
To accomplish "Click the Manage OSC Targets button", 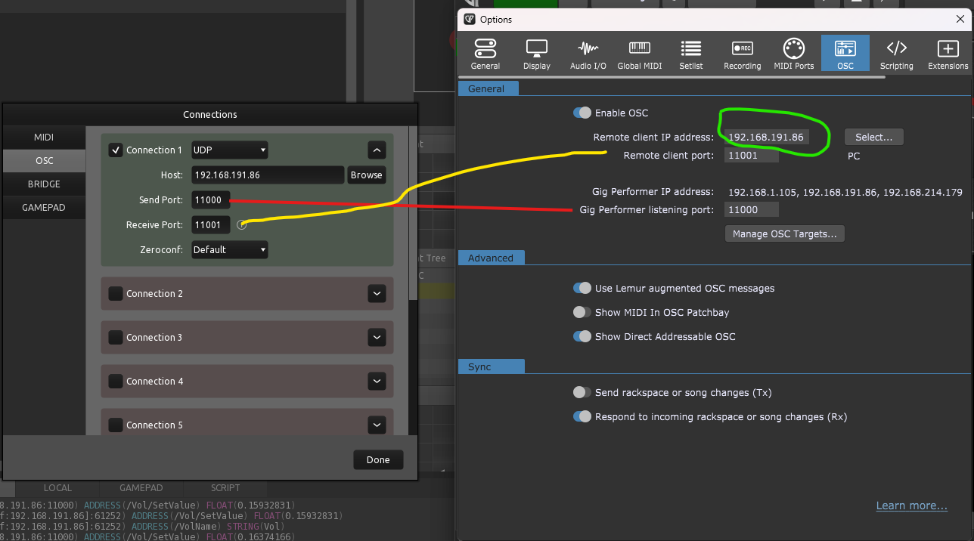I will (784, 234).
